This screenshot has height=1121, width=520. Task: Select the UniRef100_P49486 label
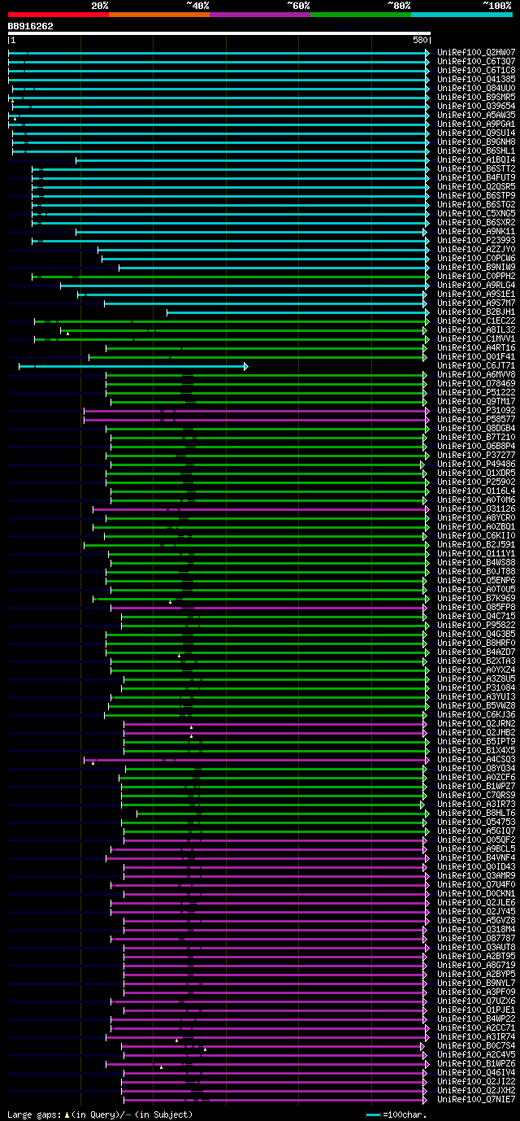(476, 464)
